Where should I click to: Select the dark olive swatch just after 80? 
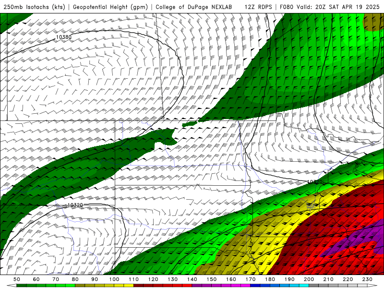[80, 286]
